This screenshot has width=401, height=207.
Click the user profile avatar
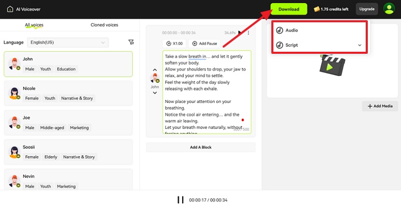click(x=389, y=9)
